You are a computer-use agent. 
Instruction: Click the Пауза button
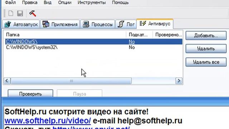click(x=79, y=94)
